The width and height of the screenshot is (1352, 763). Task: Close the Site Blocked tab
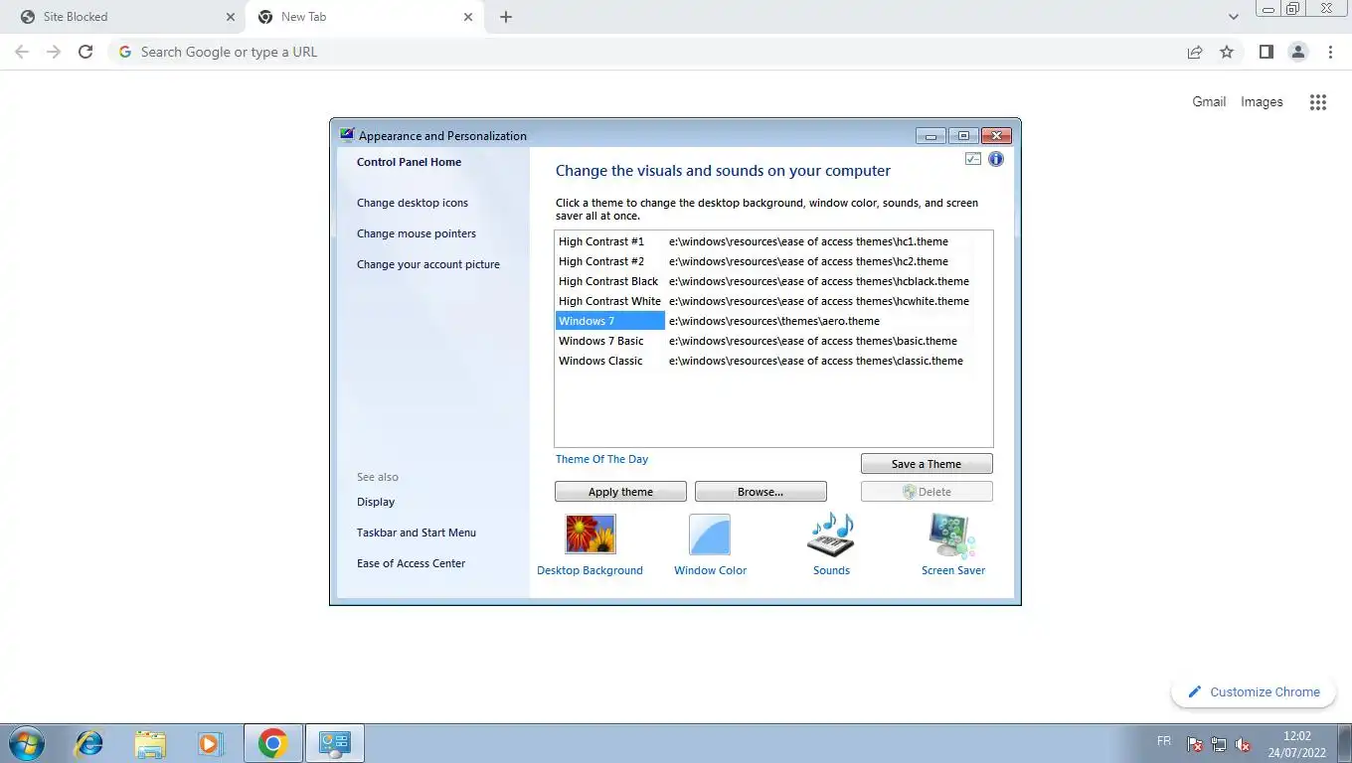click(x=231, y=17)
